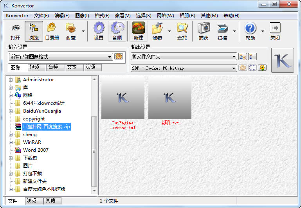The width and height of the screenshot is (301, 208).
Task: Select the Word 2007 tree item
Action: (x=36, y=150)
